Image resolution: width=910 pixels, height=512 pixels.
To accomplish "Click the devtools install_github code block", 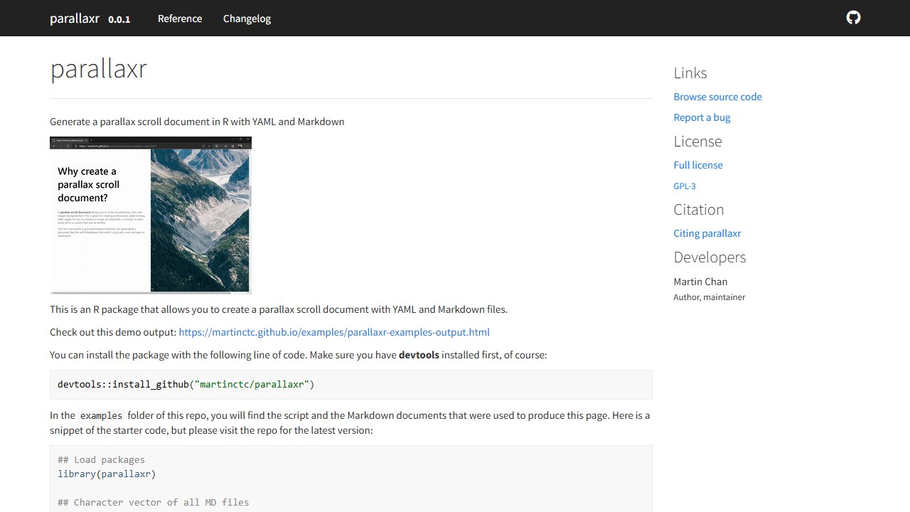I will tap(351, 385).
